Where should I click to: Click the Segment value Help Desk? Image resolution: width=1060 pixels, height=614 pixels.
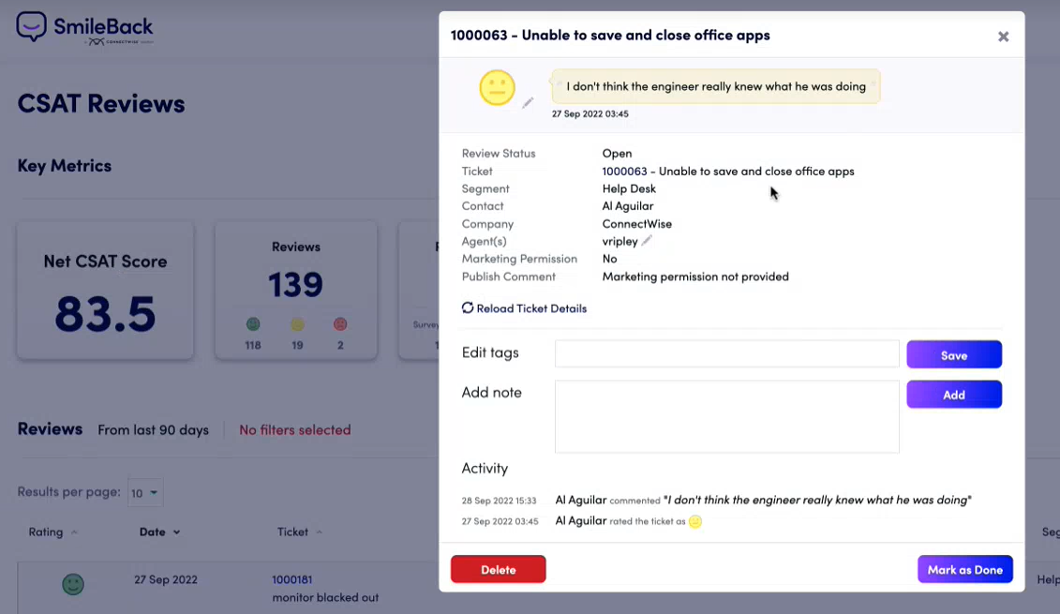pos(629,188)
